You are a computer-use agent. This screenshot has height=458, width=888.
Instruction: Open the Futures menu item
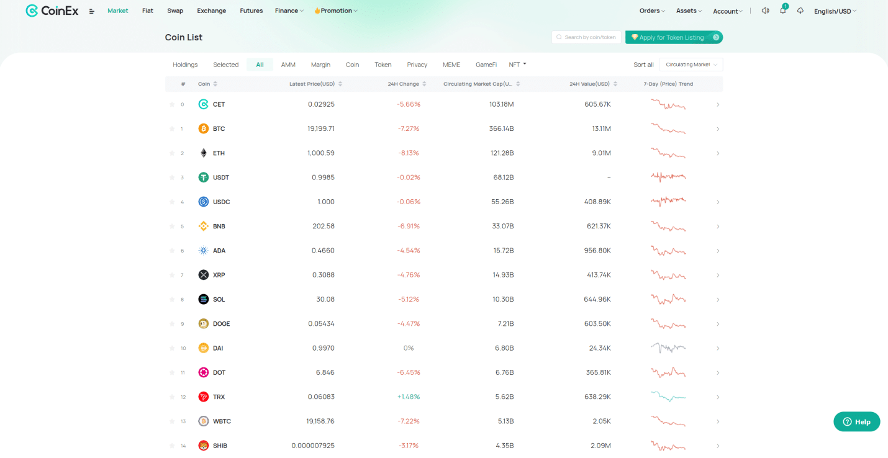pyautogui.click(x=251, y=11)
